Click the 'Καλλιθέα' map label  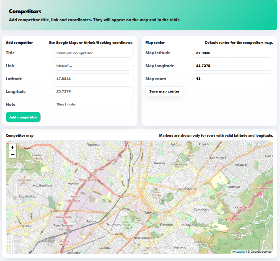pyautogui.click(x=105, y=248)
